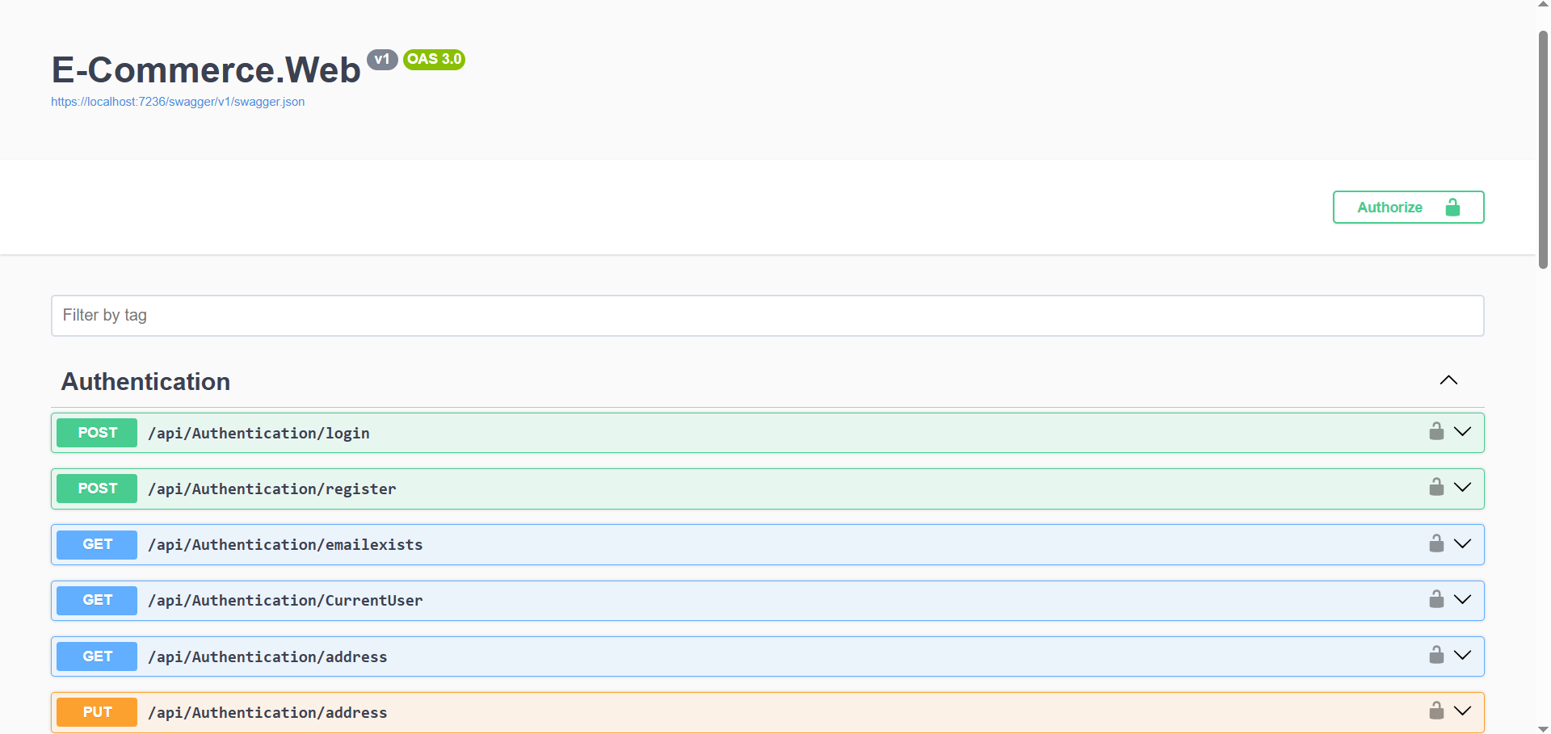This screenshot has height=734, width=1551.
Task: Click the Filter by tag field
Action: tap(767, 316)
